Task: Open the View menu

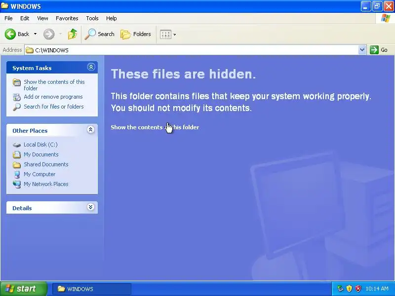Action: point(42,18)
